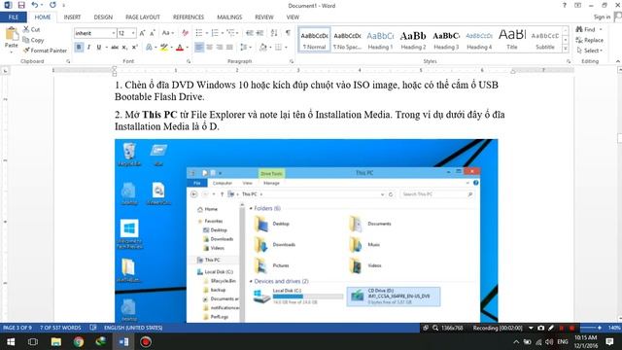This screenshot has width=622, height=350.
Task: Open the font color dropdown arrow
Action: point(188,48)
